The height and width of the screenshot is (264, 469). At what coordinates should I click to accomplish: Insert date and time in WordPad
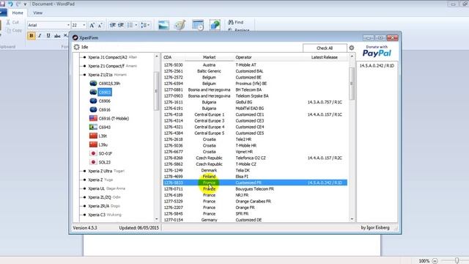pyautogui.click(x=198, y=25)
